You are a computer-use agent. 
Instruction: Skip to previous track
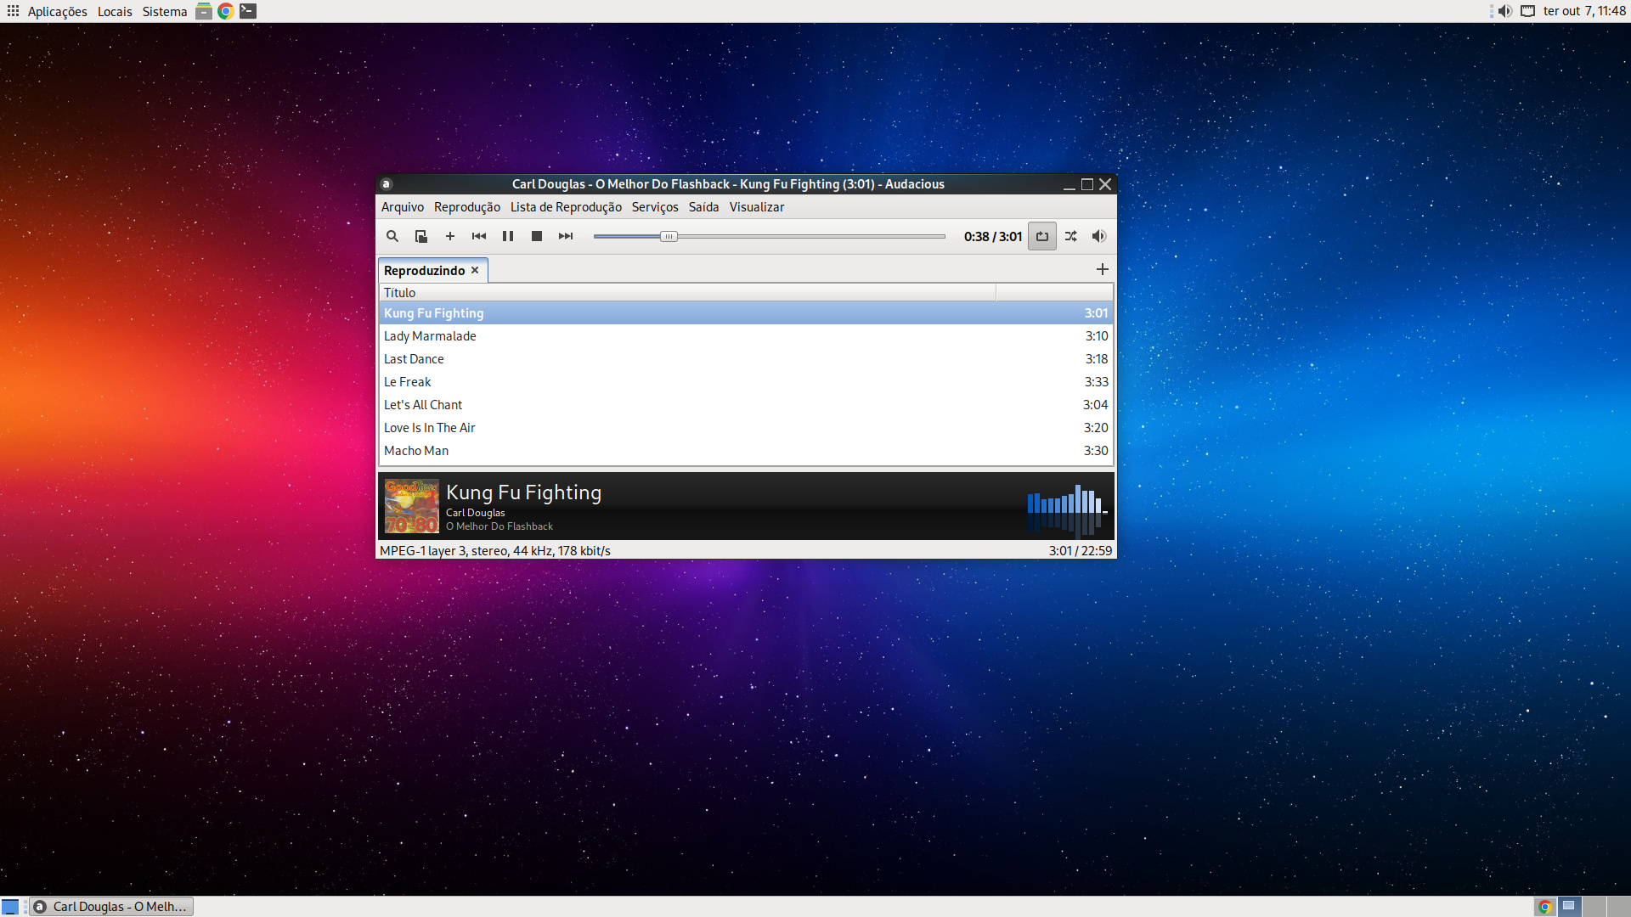(x=479, y=236)
